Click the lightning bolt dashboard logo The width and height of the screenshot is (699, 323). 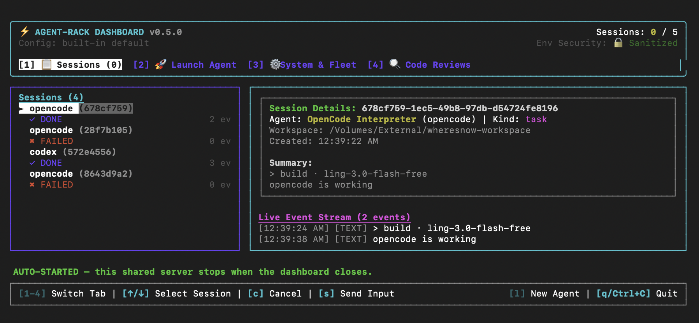pyautogui.click(x=25, y=32)
